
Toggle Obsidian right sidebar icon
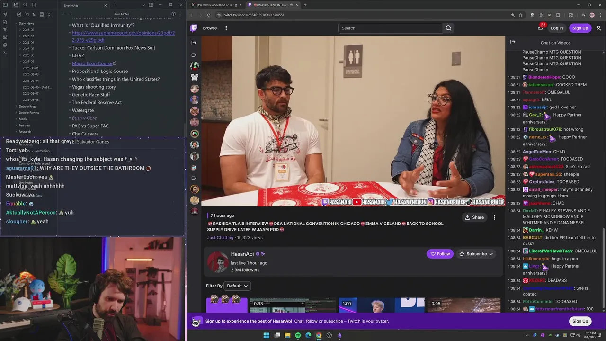click(x=151, y=5)
